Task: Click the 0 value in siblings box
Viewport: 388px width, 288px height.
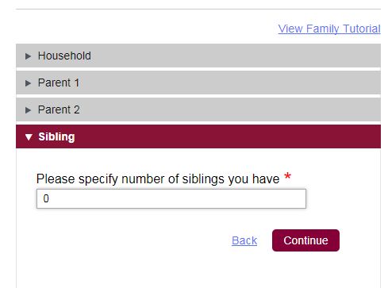Action: point(46,198)
